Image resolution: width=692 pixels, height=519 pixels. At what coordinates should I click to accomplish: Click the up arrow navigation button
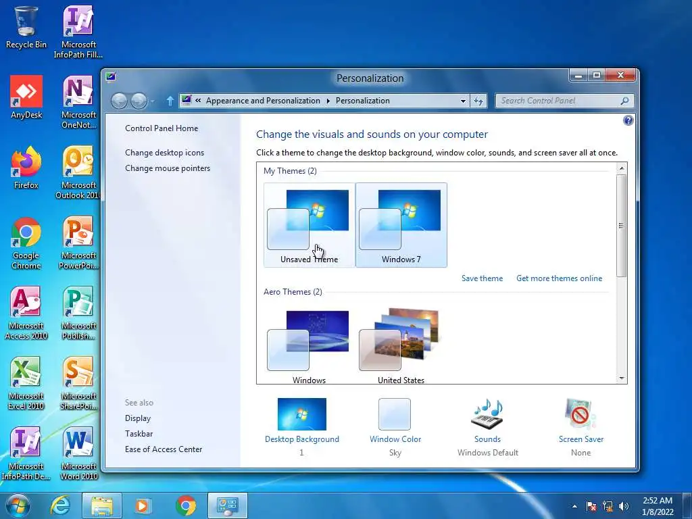(x=170, y=101)
